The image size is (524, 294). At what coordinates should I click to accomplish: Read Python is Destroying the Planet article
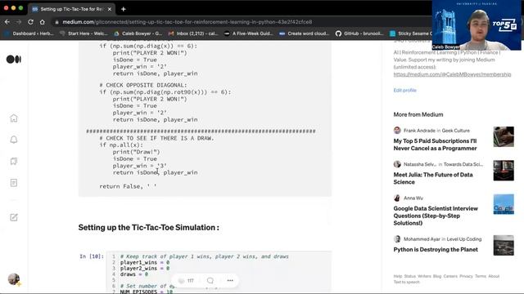436,250
